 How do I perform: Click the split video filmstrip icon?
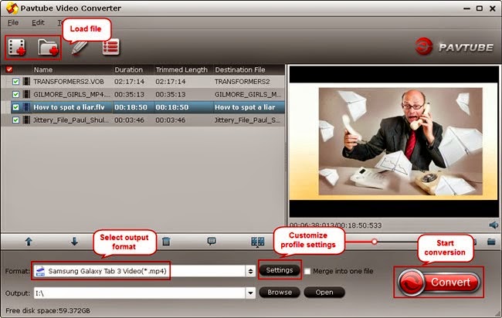click(257, 242)
